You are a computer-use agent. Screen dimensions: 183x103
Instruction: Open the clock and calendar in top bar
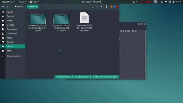(x=91, y=2)
